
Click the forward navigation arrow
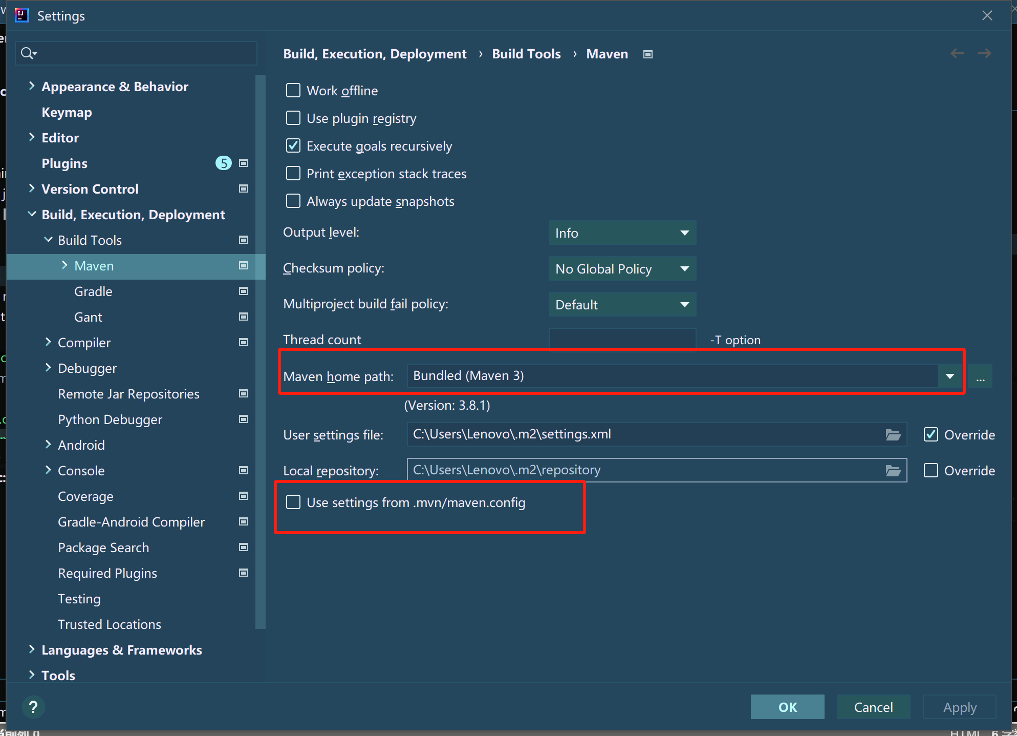[984, 54]
